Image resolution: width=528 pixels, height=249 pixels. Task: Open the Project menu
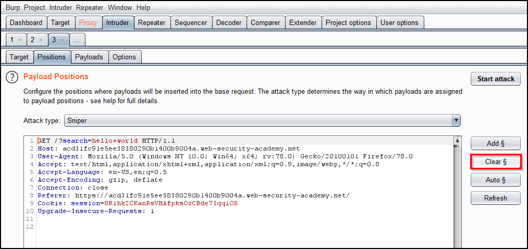[x=34, y=8]
